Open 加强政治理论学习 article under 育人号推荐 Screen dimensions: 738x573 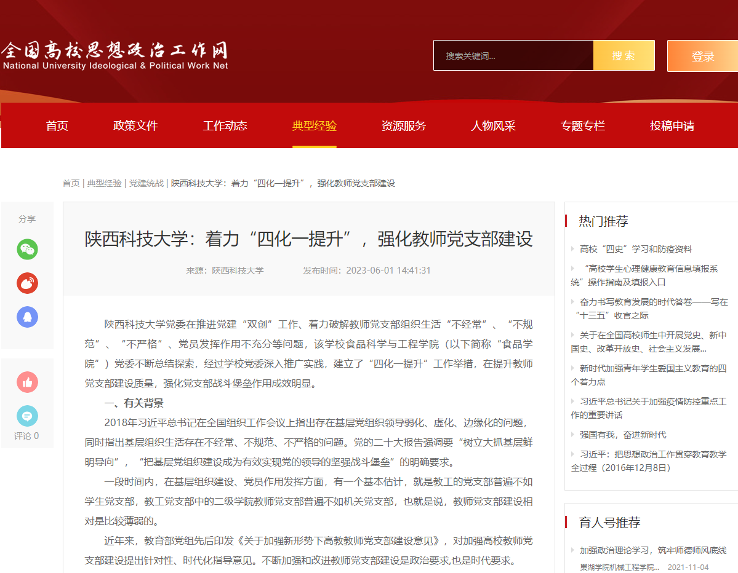point(652,550)
